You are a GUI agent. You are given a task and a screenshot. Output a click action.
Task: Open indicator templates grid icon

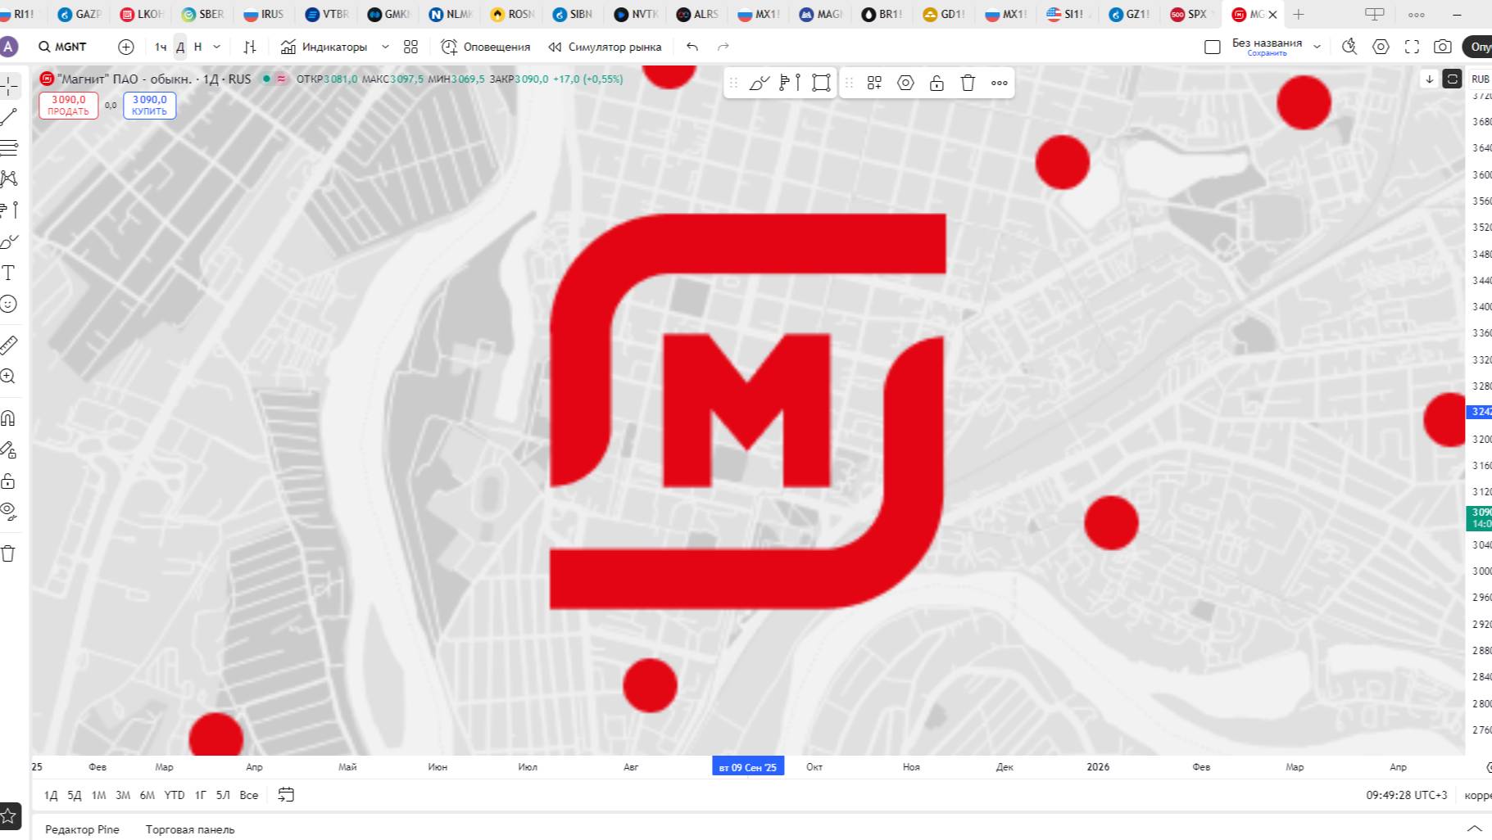[x=410, y=47]
